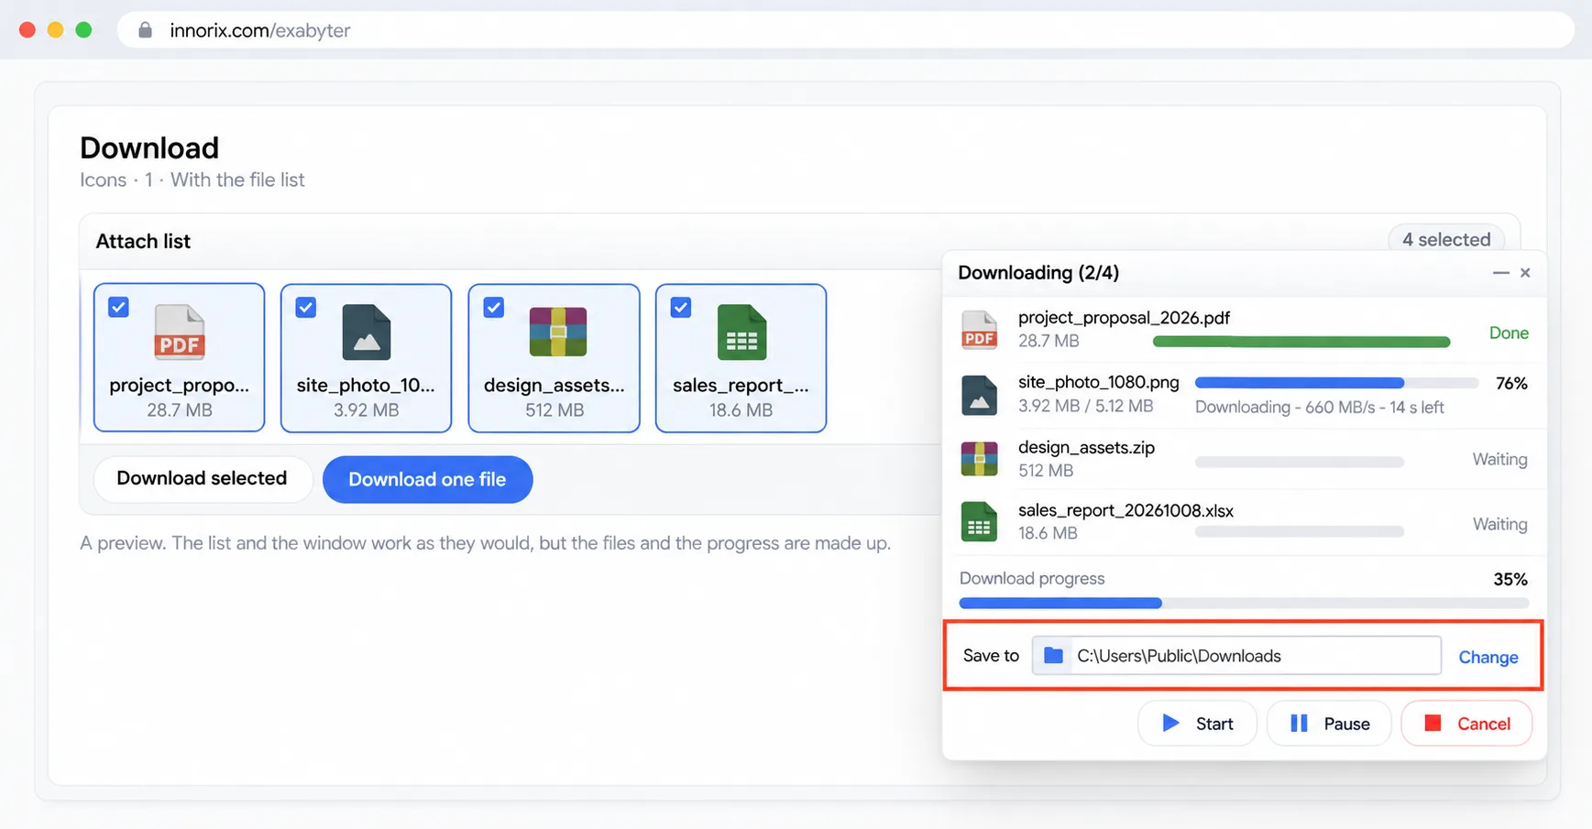Click the 4 selected badge

[1446, 239]
